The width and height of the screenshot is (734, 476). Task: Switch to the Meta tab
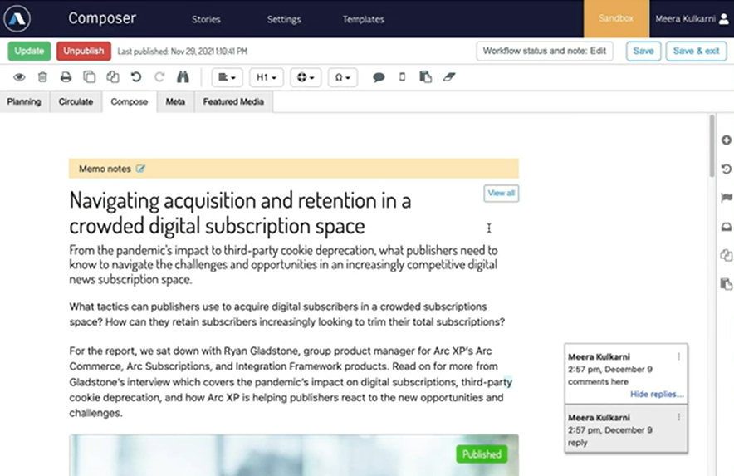coord(175,101)
